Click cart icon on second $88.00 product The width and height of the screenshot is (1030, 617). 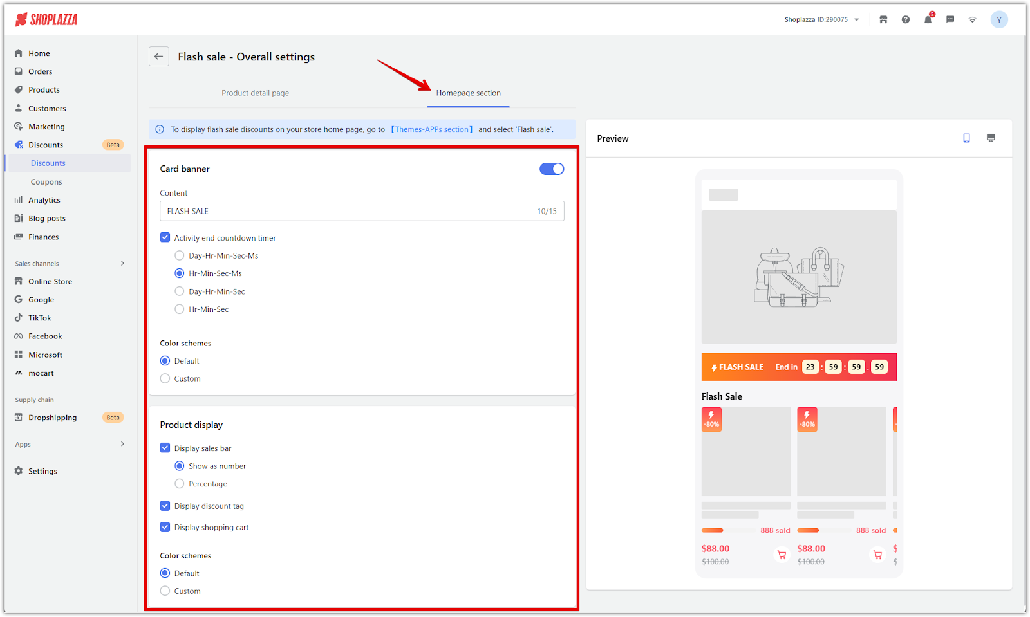pos(877,555)
